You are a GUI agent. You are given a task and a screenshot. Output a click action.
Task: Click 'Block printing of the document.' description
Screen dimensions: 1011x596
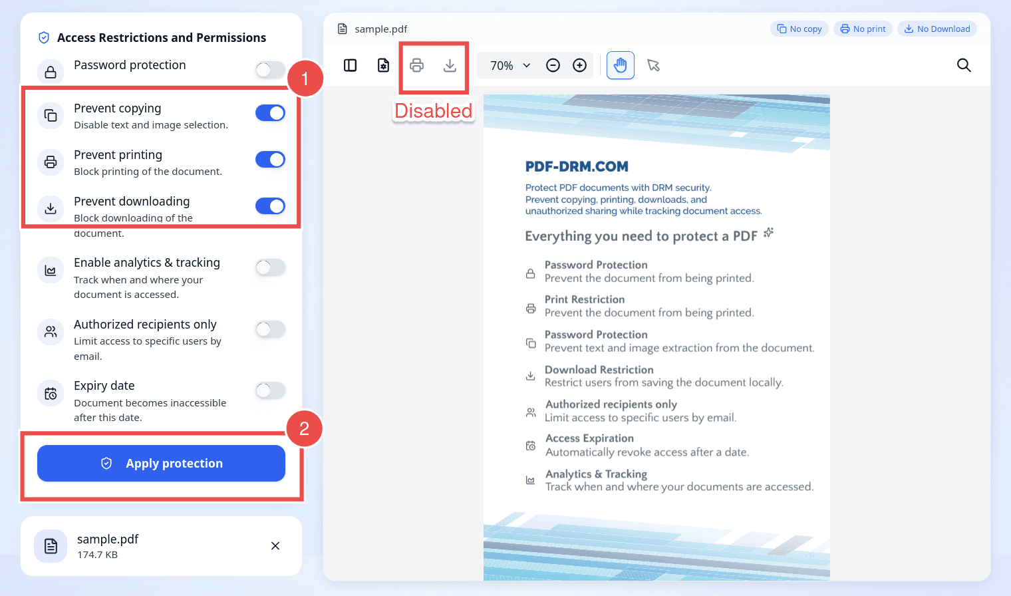pyautogui.click(x=148, y=172)
